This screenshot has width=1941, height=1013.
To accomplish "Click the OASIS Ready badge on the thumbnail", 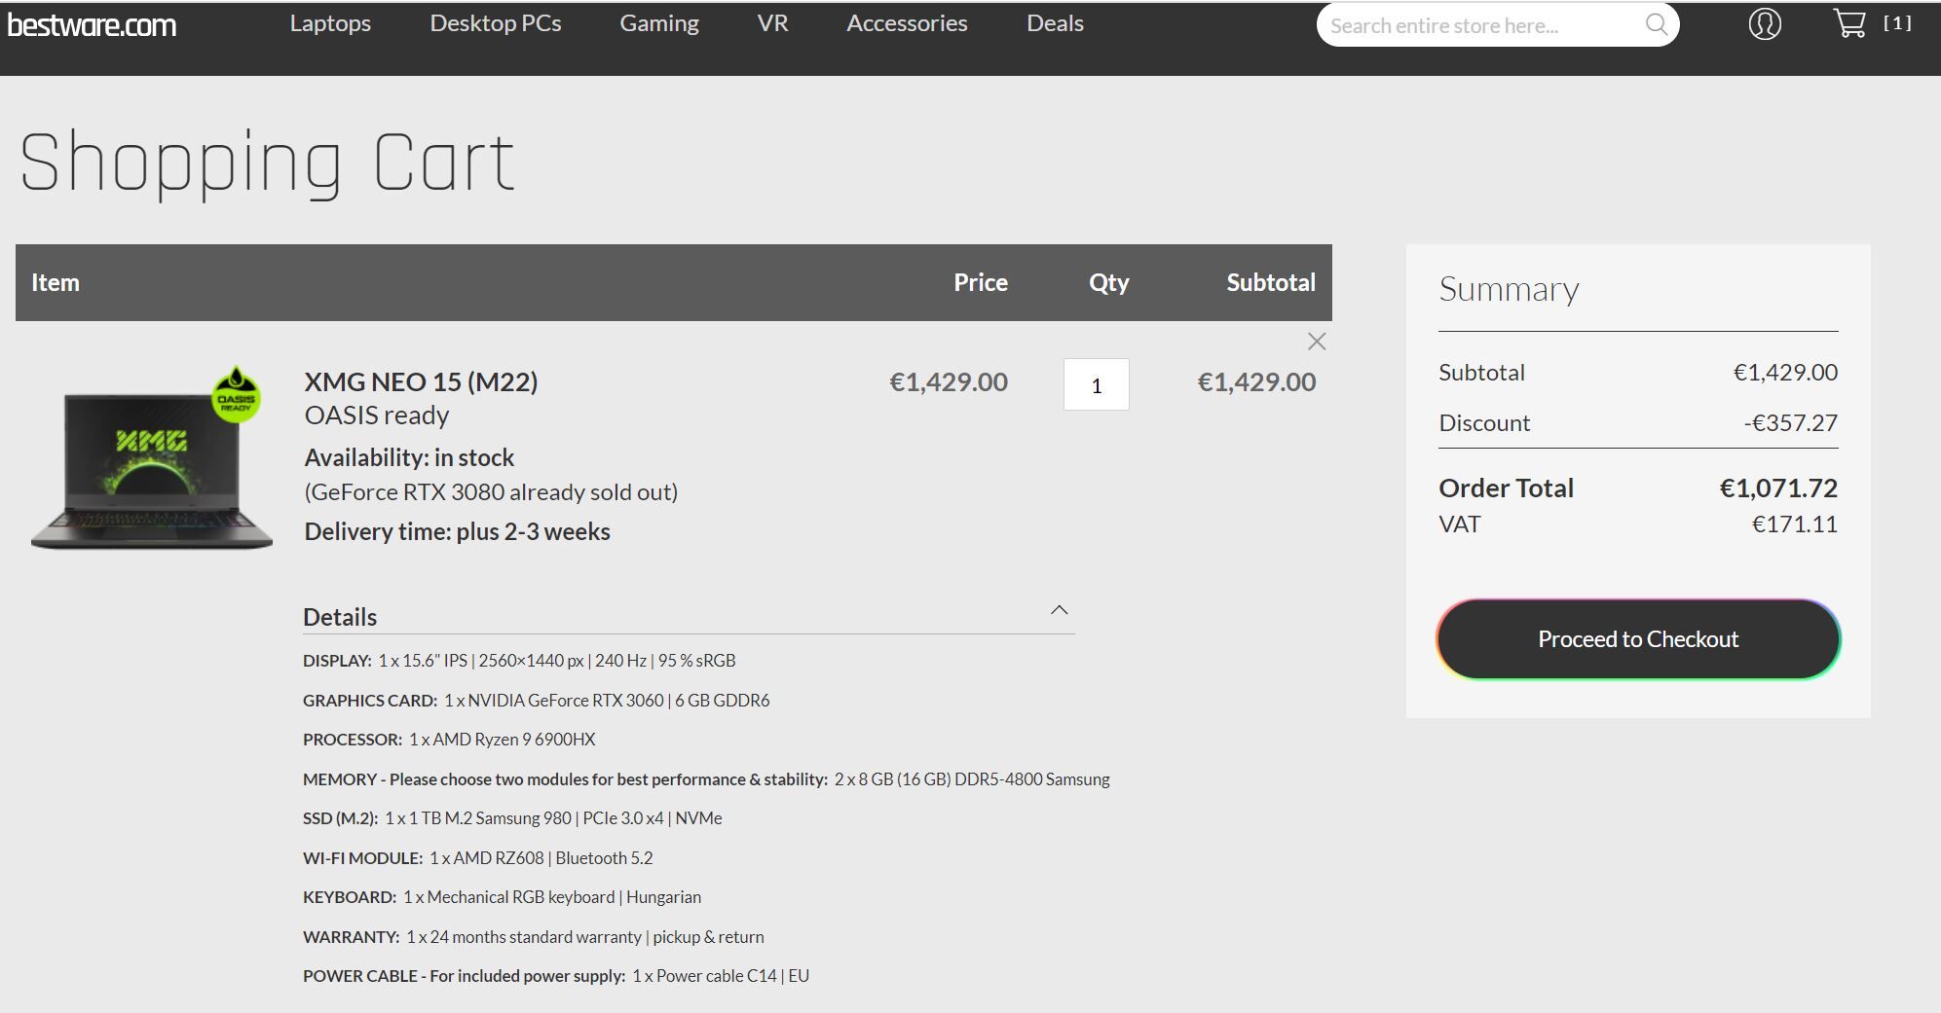I will pyautogui.click(x=236, y=394).
